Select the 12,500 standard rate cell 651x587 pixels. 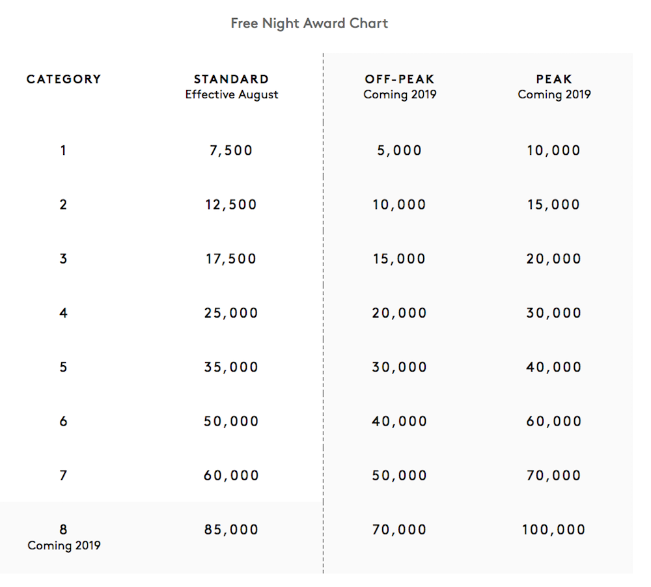[x=231, y=205]
